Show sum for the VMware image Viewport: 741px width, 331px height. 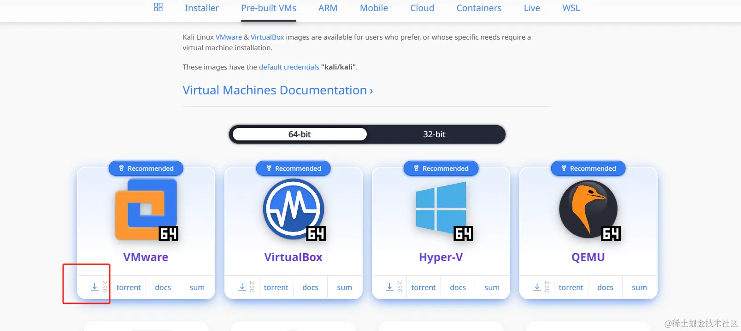point(197,287)
